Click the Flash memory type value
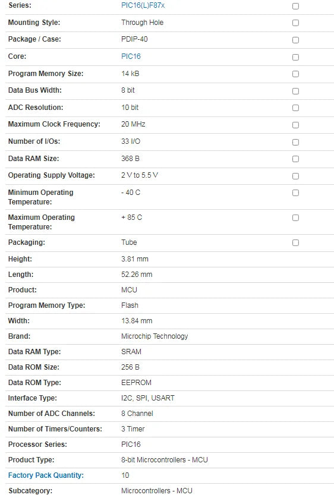This screenshot has height=498, width=334. pos(130,305)
